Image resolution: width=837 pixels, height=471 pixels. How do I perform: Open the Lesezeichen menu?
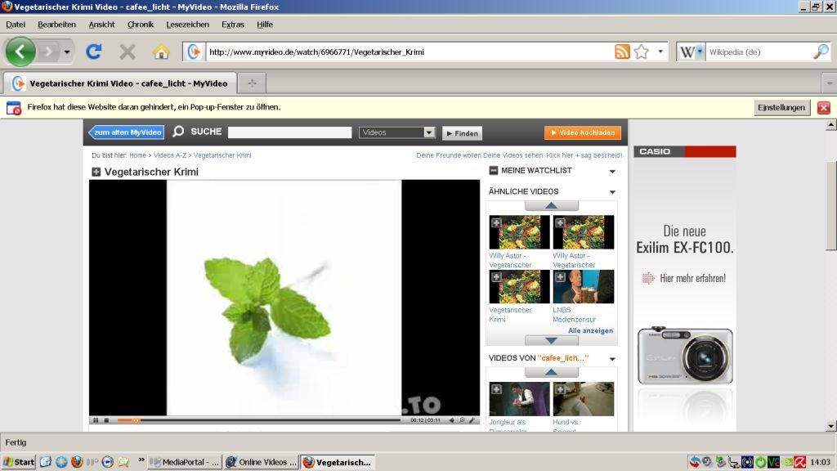[187, 25]
